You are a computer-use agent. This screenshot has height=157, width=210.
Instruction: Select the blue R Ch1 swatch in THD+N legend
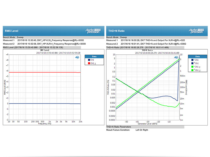click(192, 63)
